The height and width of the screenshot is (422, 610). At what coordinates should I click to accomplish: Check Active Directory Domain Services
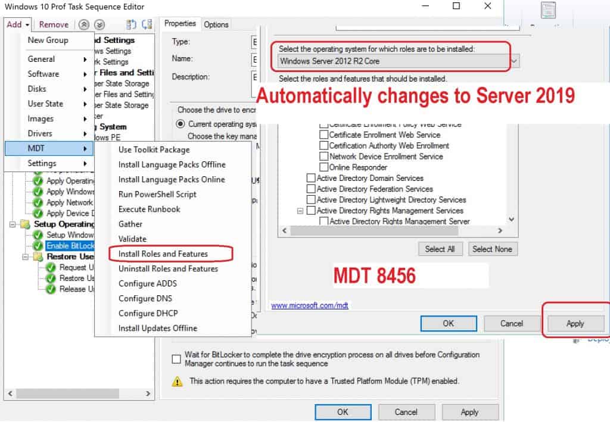[311, 178]
